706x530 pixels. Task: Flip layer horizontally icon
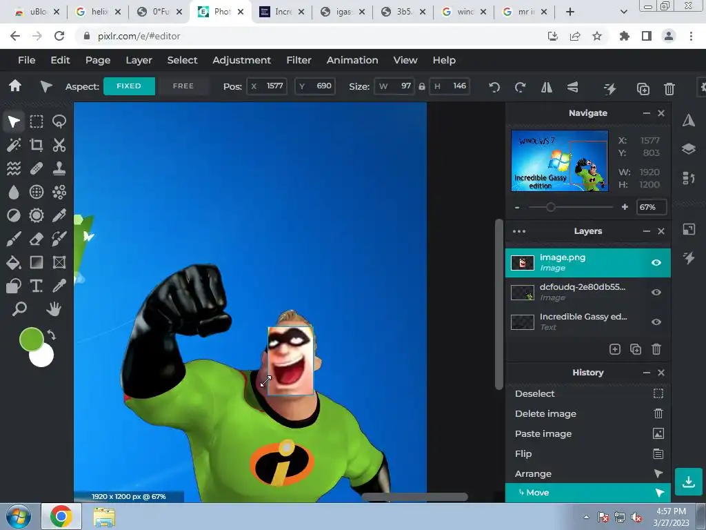pos(547,88)
